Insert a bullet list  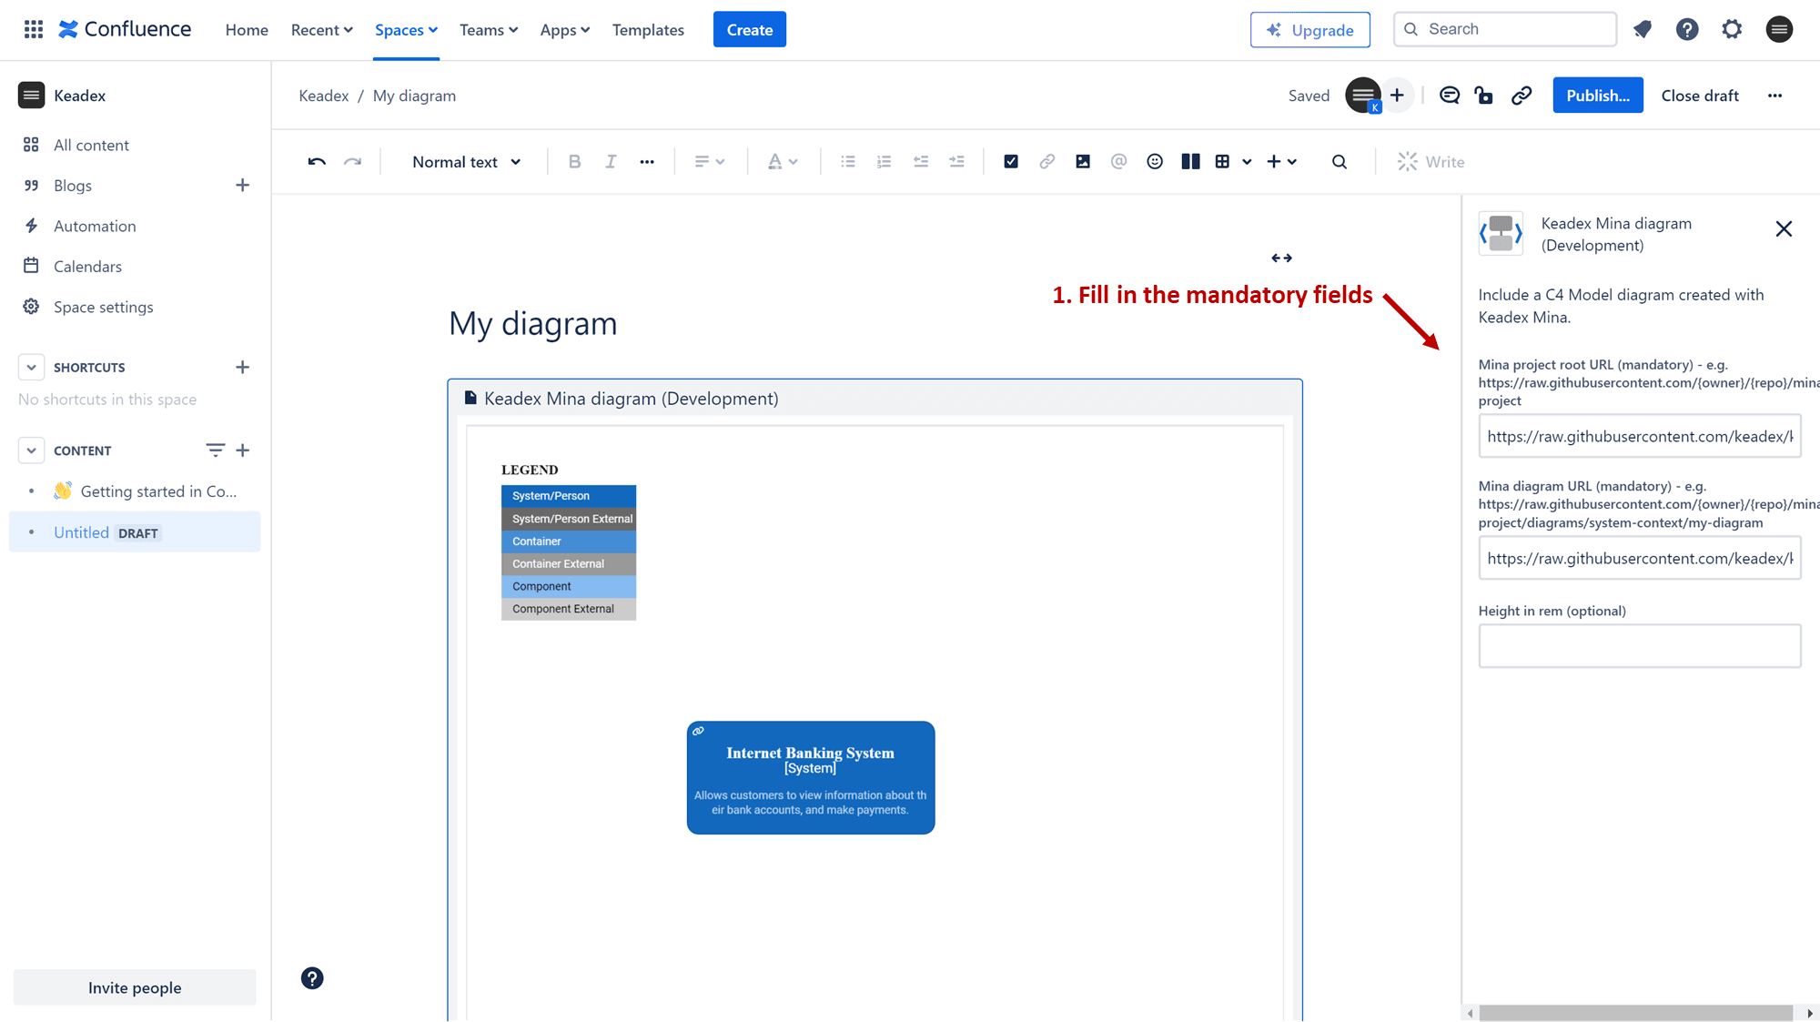pos(848,162)
